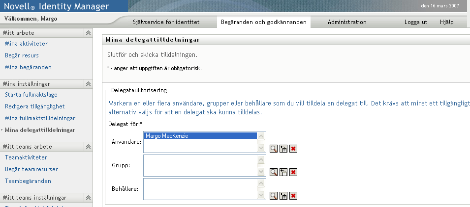Click the date den 16 mars 2007
The height and width of the screenshot is (207, 470).
pos(440,6)
